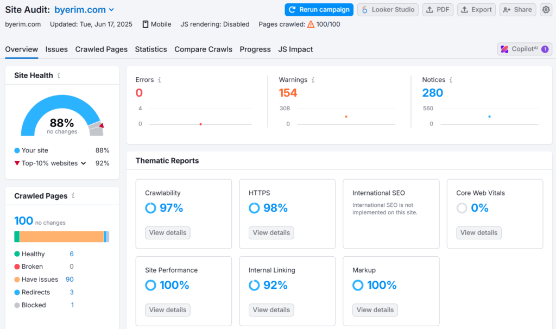The image size is (556, 329).
Task: Click the Export button
Action: pos(476,10)
